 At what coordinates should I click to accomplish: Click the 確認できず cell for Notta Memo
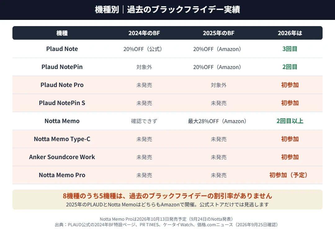[144, 121]
